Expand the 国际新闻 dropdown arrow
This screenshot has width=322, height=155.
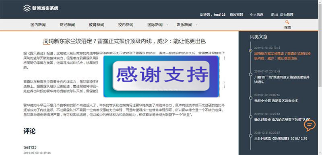(167, 25)
